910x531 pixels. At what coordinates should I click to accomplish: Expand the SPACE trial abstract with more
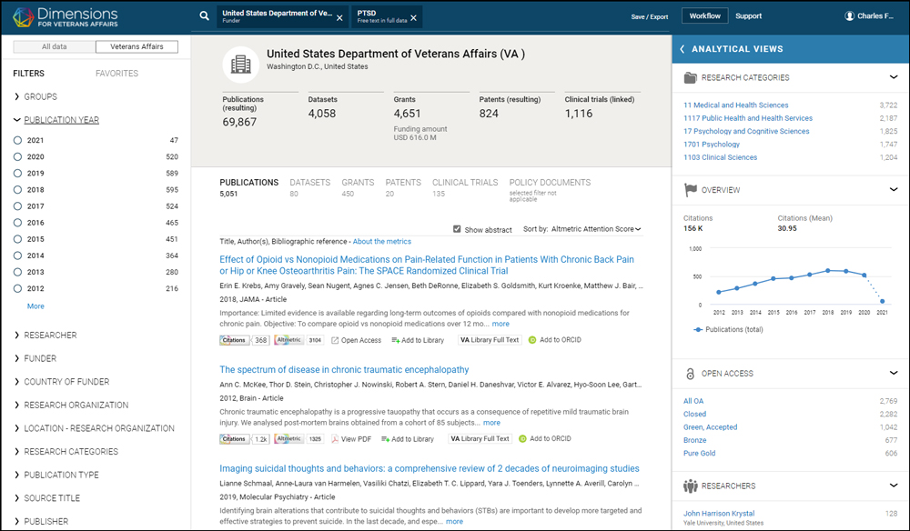pos(500,324)
